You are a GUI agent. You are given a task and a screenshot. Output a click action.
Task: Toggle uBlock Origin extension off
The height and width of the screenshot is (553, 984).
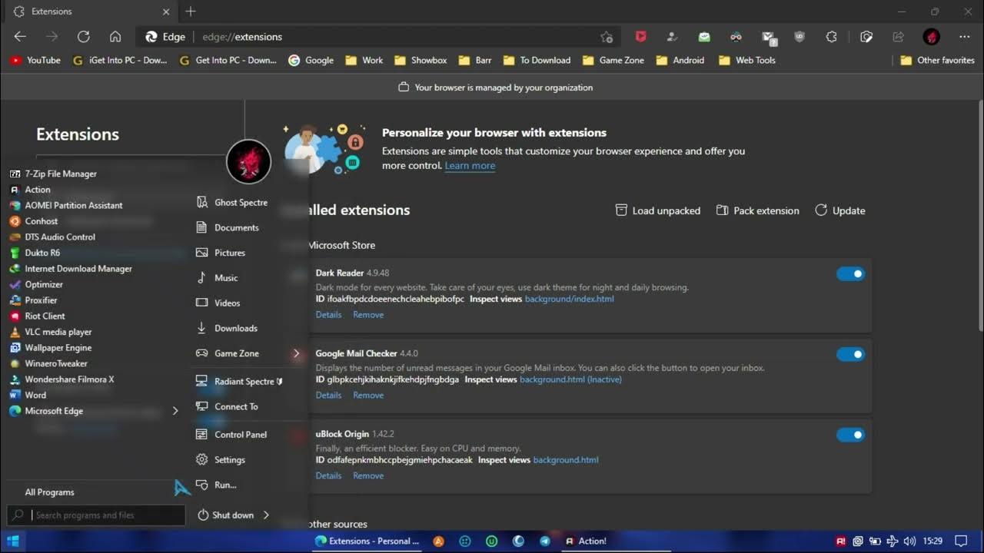point(850,435)
